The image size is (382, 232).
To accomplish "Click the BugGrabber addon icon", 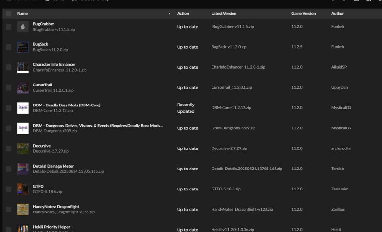I will (22, 27).
